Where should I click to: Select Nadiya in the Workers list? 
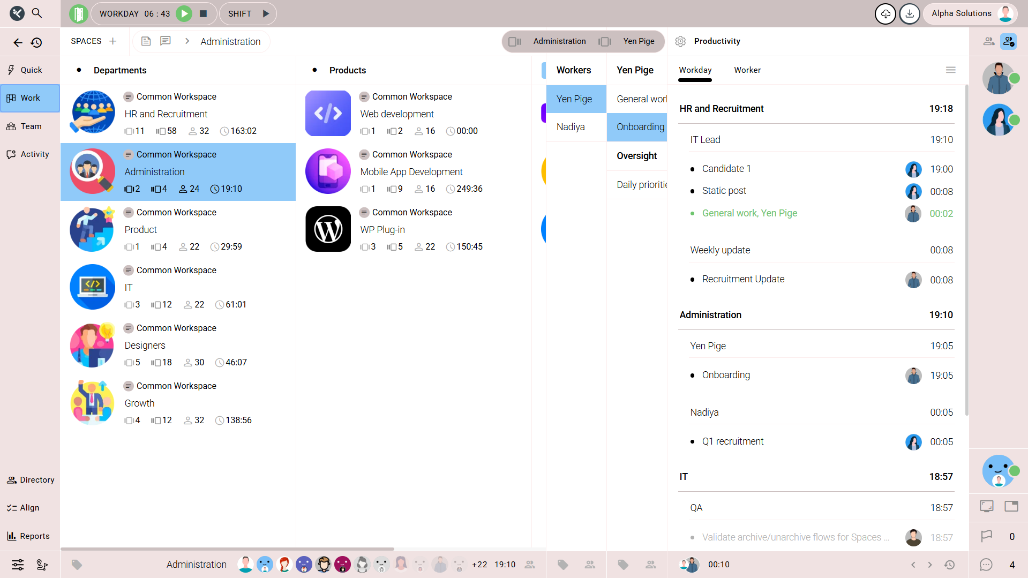coord(571,127)
